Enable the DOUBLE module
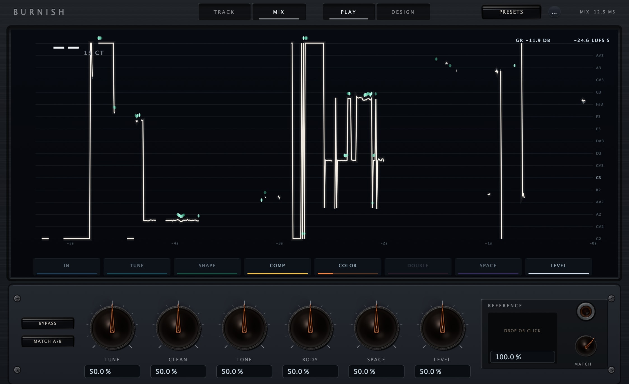629x384 pixels. coord(418,266)
